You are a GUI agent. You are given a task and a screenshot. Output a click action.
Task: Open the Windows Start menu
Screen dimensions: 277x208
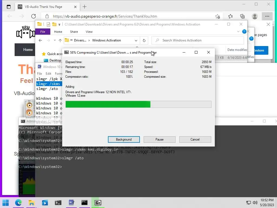coord(5,203)
